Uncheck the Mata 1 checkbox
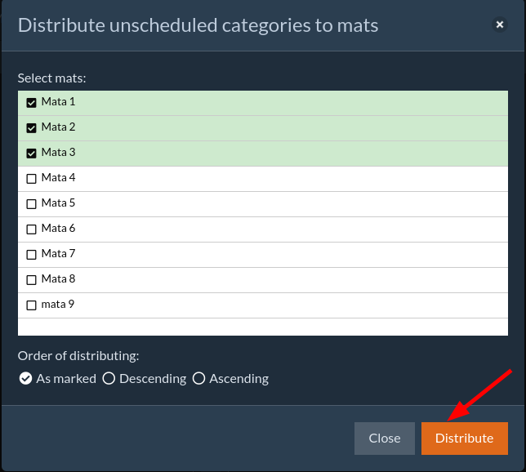This screenshot has width=526, height=472. tap(32, 103)
